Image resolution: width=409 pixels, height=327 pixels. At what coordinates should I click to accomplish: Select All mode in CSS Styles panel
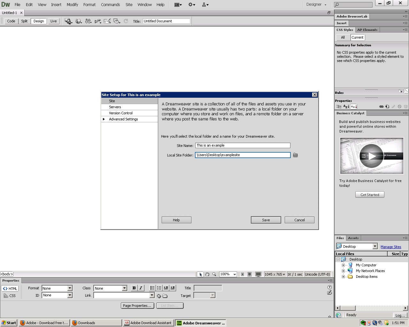pos(343,37)
